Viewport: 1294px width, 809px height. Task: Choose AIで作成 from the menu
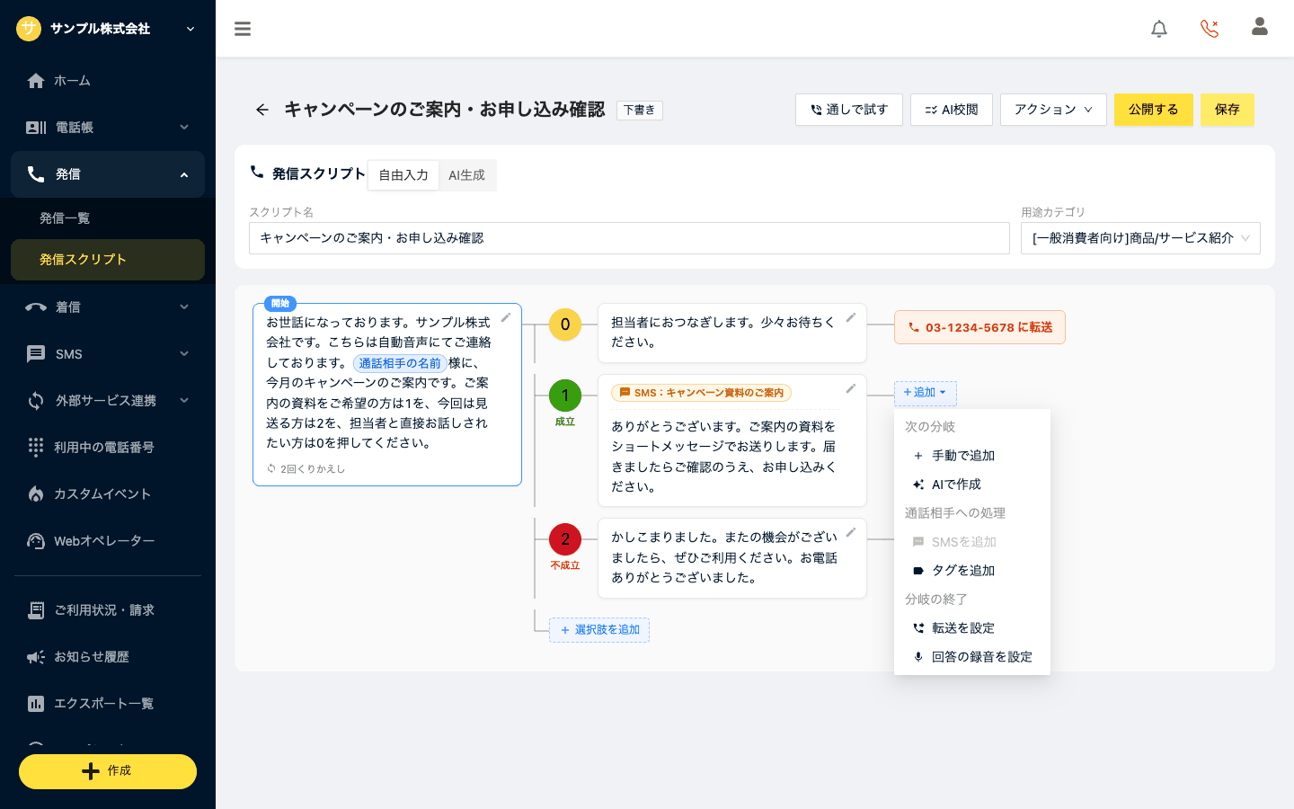(972, 485)
